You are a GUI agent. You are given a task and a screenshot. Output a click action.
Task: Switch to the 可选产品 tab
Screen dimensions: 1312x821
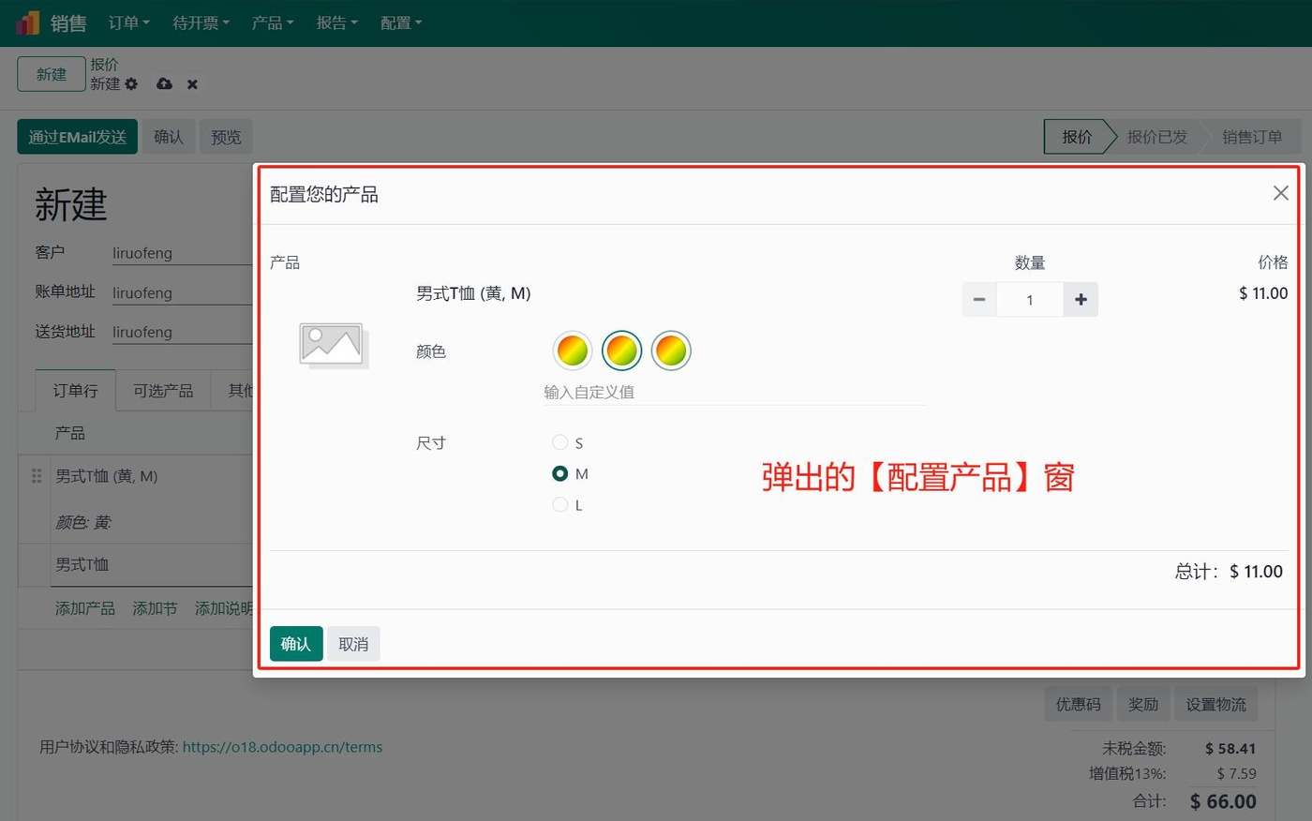pos(162,390)
